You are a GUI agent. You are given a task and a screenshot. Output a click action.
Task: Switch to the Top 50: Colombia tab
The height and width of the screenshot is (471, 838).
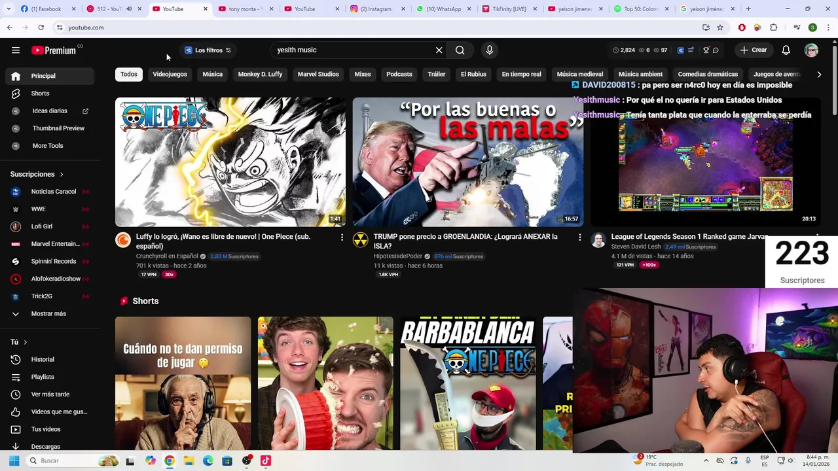pos(641,9)
